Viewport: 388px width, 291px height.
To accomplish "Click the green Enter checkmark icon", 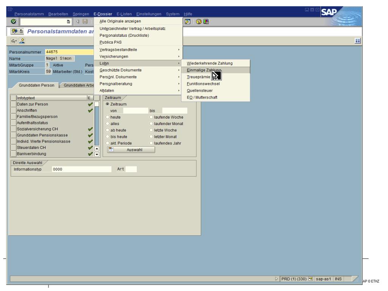I will click(x=14, y=22).
